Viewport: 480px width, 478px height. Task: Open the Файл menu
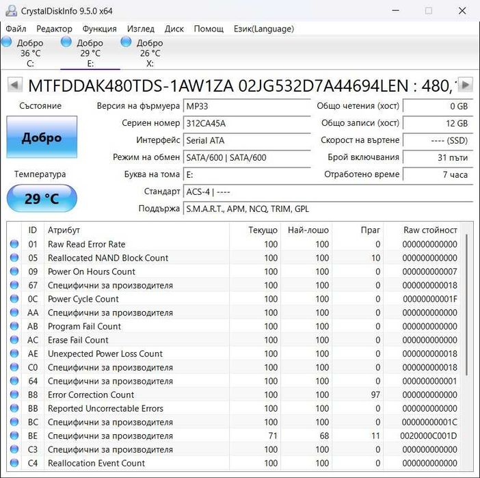(16, 29)
